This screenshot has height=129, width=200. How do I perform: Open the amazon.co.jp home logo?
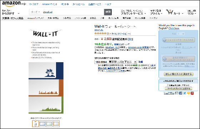[14, 4]
